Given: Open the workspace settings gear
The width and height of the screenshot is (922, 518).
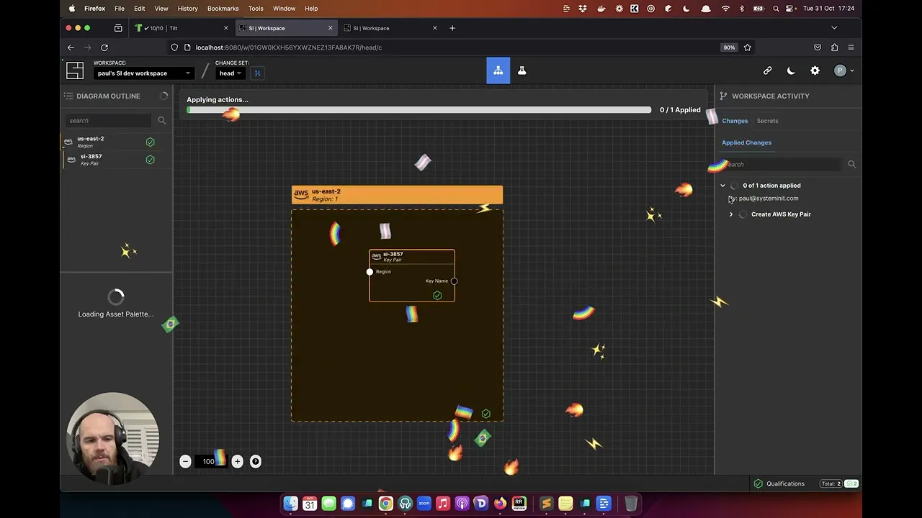Looking at the screenshot, I should point(815,71).
